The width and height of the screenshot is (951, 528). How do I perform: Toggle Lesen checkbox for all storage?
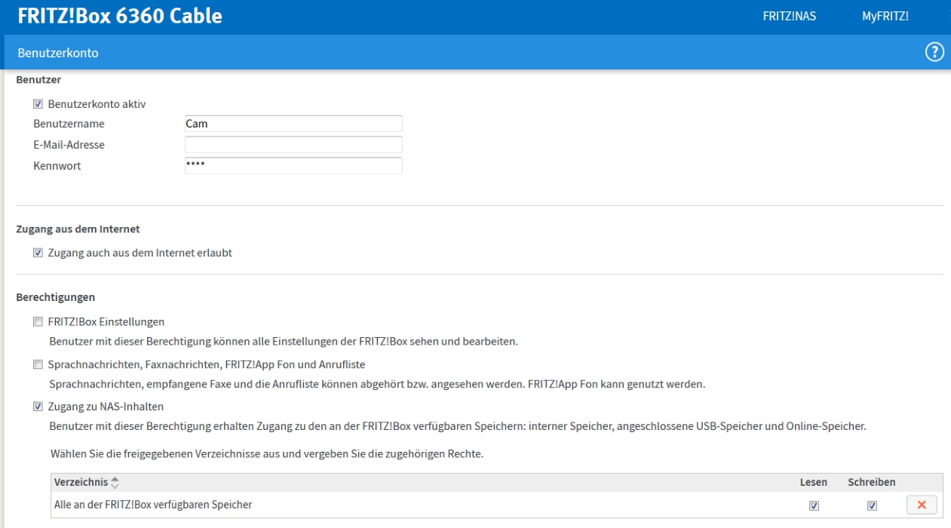point(814,505)
